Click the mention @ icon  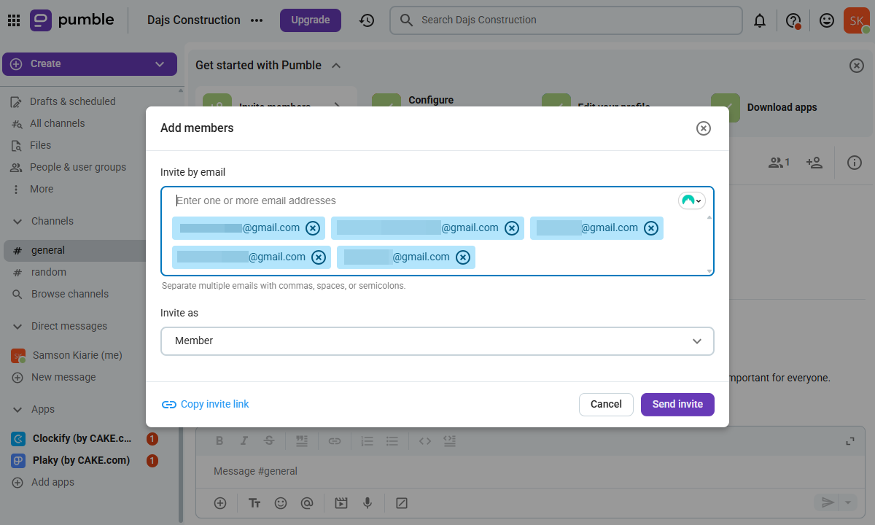pyautogui.click(x=307, y=503)
